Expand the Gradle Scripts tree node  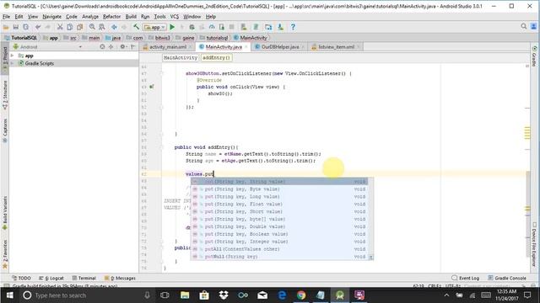tap(13, 63)
